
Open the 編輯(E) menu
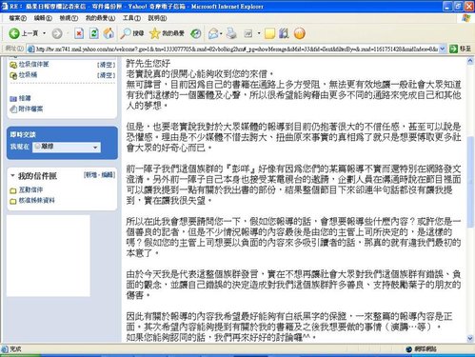pos(43,18)
